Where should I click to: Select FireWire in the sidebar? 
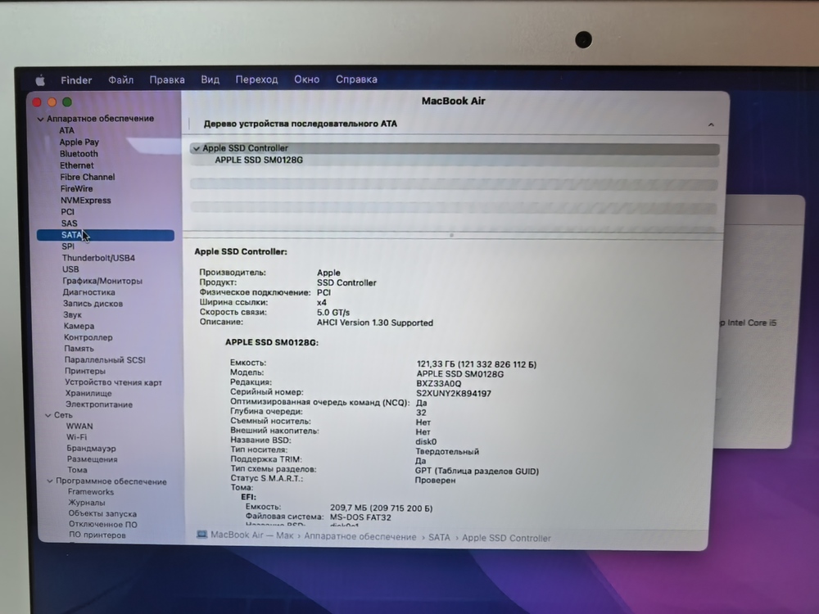pyautogui.click(x=76, y=188)
